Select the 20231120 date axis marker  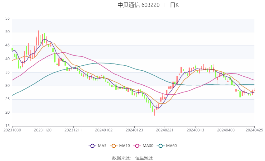point(43,130)
